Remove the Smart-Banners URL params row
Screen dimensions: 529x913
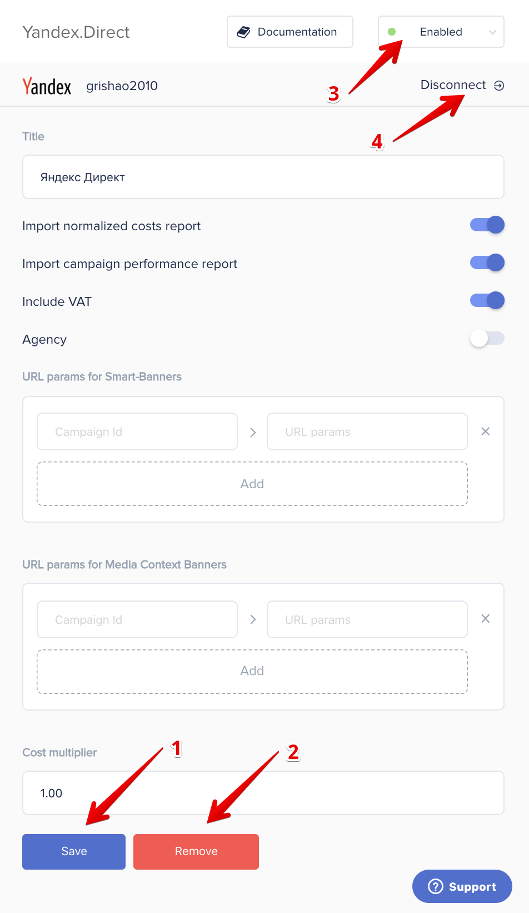[x=485, y=431]
